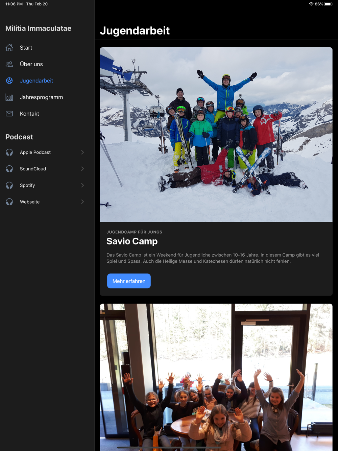The image size is (338, 451).
Task: Click the Savio Camp heading
Action: click(132, 241)
